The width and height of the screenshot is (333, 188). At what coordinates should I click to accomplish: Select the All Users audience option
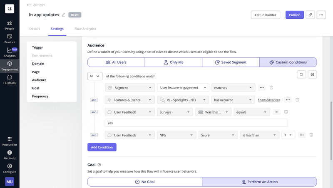tap(116, 62)
